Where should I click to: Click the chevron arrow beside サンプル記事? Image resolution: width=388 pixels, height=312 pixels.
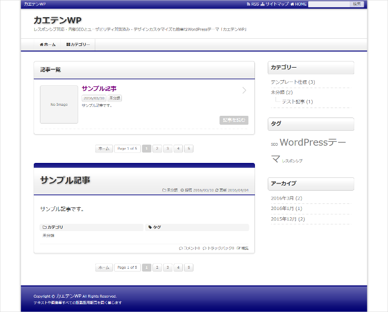tap(244, 90)
